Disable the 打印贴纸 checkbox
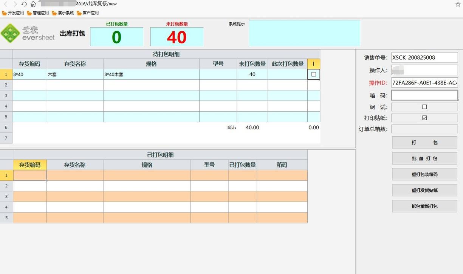This screenshot has width=463, height=274. (424, 118)
